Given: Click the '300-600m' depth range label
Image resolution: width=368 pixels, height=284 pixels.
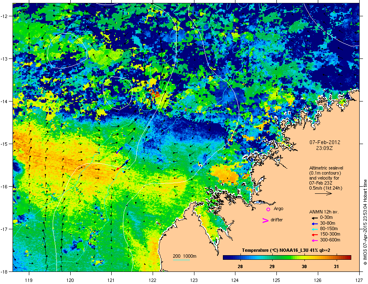Looking at the screenshot, I should 330,240.
